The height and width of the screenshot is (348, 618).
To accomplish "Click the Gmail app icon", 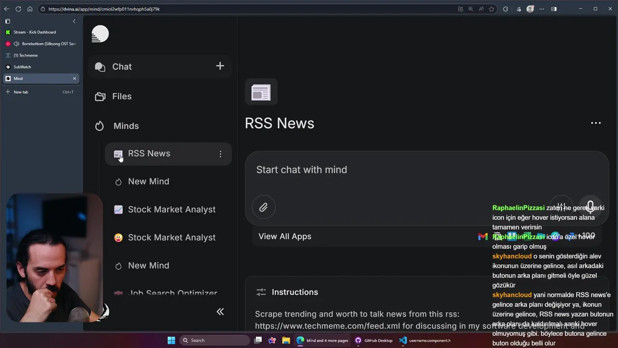I will (x=482, y=236).
